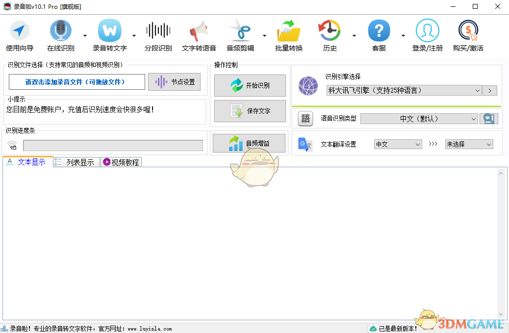Open the translation source 中文 dropdown
Screen dimensions: 509x333
coord(398,144)
